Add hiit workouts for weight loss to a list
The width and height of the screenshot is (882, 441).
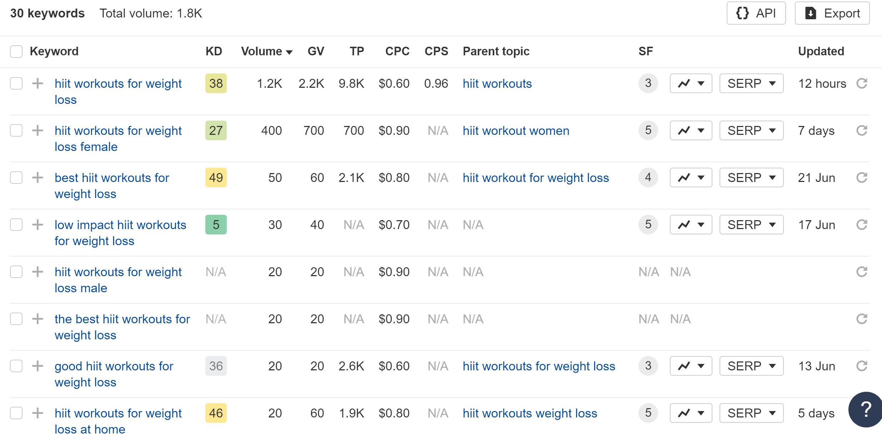[37, 83]
